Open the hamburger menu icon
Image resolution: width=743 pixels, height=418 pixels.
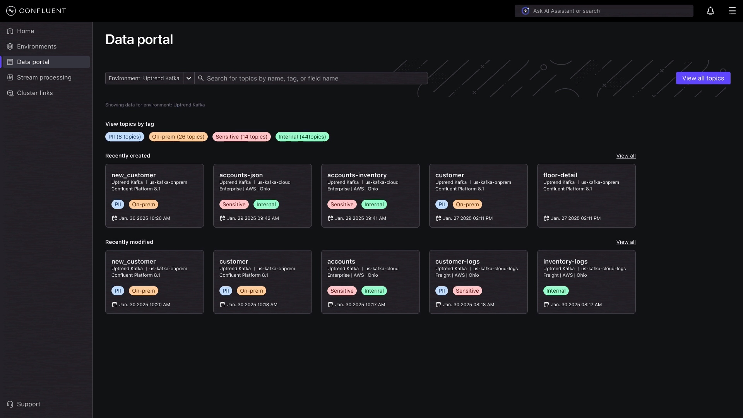732,11
